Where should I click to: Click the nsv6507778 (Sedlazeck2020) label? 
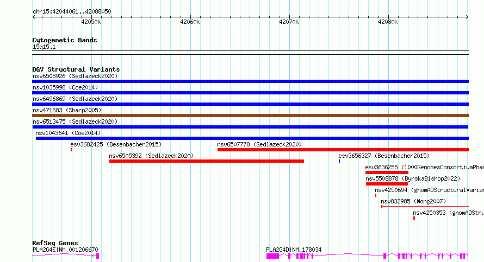[x=259, y=144]
